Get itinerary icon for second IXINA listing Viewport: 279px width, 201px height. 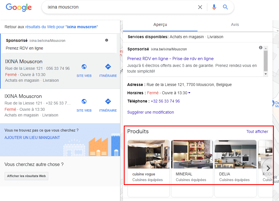click(x=108, y=102)
